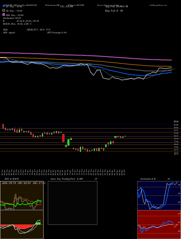Select the ADX (MGR) 29.7, 32.9, 17.8 values
Viewport: 181px width, 239px height.
point(38,30)
